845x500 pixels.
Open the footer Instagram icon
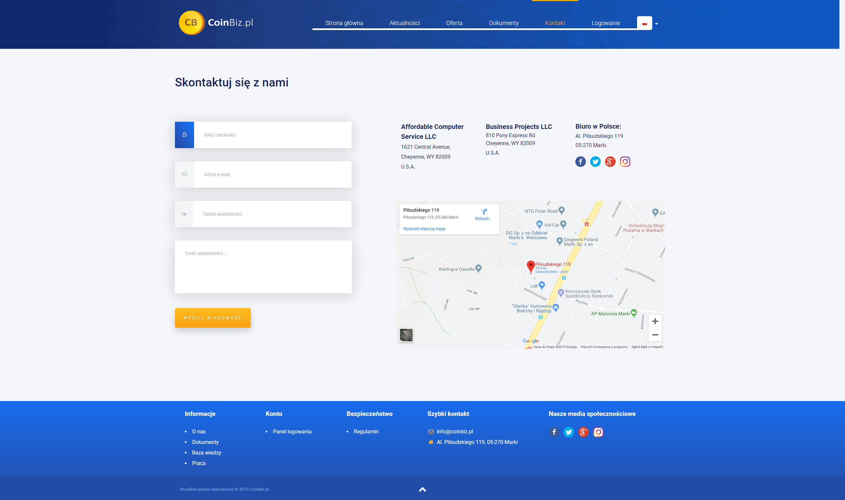(598, 432)
